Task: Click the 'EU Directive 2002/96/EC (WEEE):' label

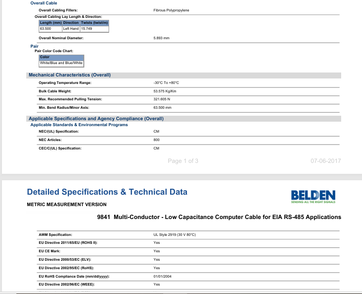Action: pos(67,284)
